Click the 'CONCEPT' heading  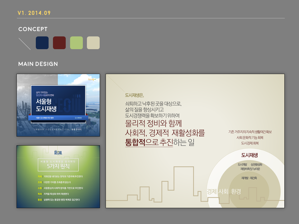click(33, 29)
